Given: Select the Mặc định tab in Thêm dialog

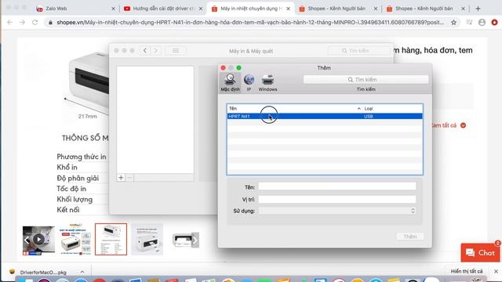Looking at the screenshot, I should point(230,82).
